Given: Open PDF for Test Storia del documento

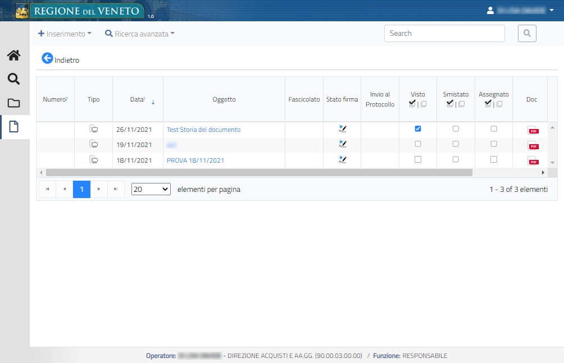Looking at the screenshot, I should coord(533,130).
